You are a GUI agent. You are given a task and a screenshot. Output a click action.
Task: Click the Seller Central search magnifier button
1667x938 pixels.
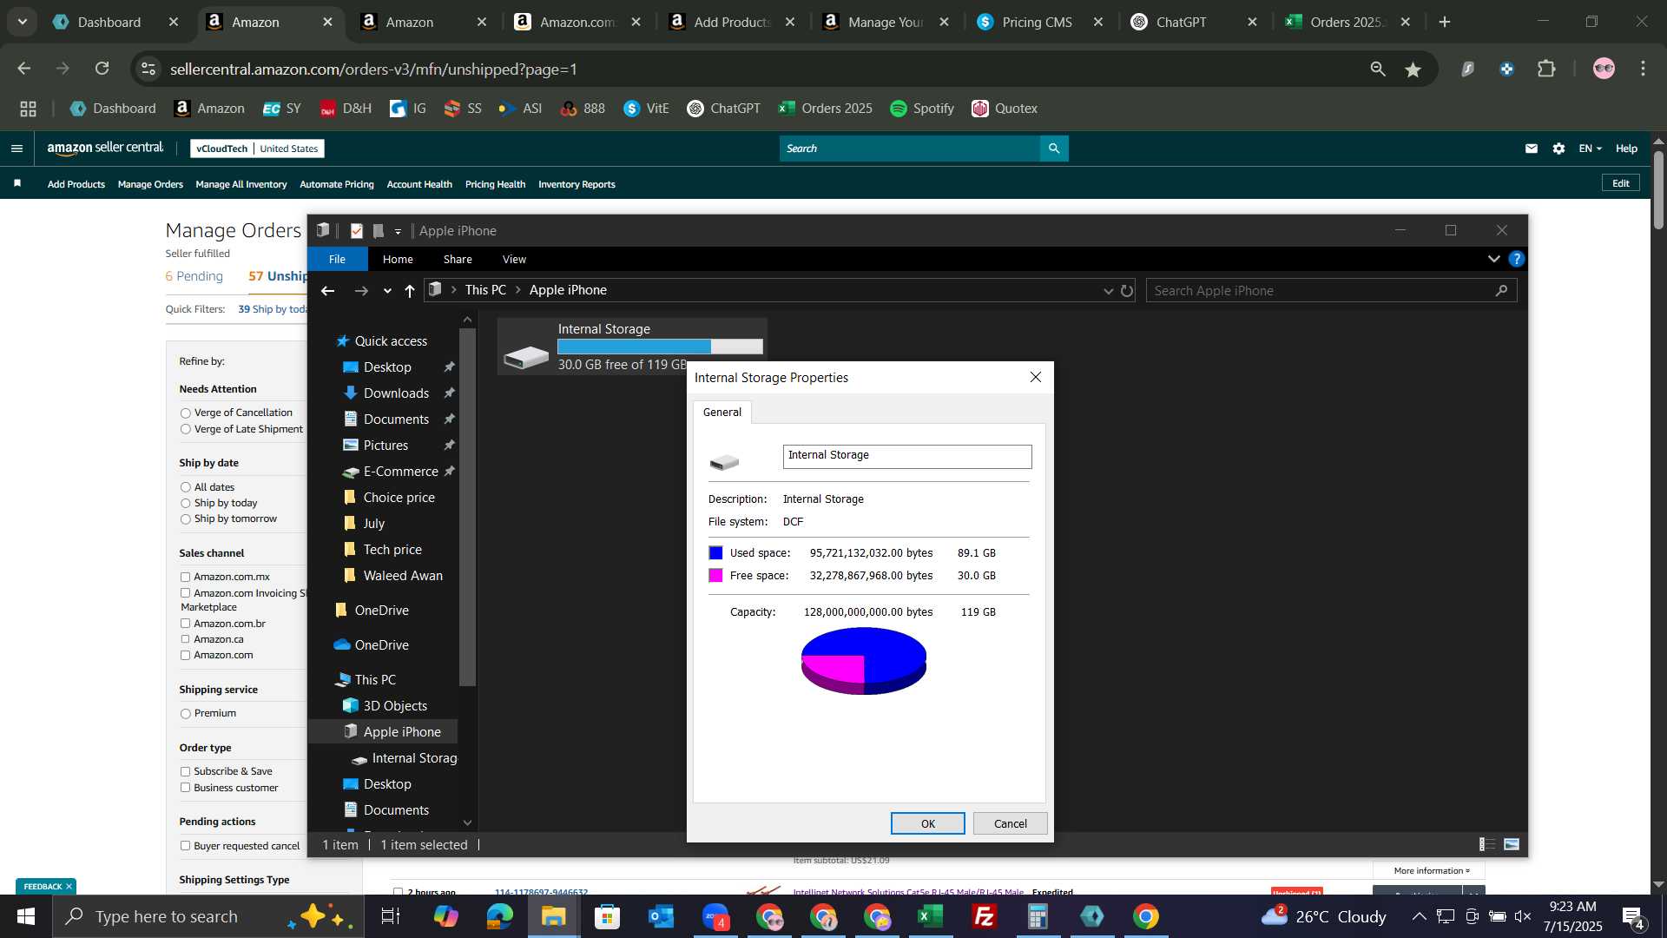1054,149
